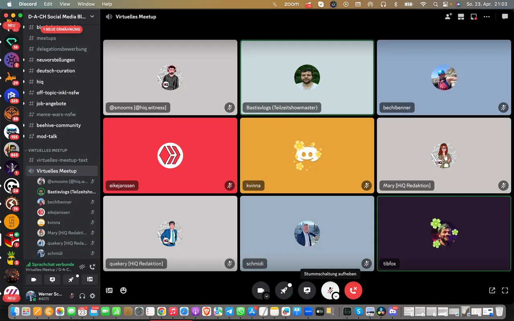Image resolution: width=514 pixels, height=321 pixels.
Task: Focus the tibfox video tile
Action: pos(444,234)
